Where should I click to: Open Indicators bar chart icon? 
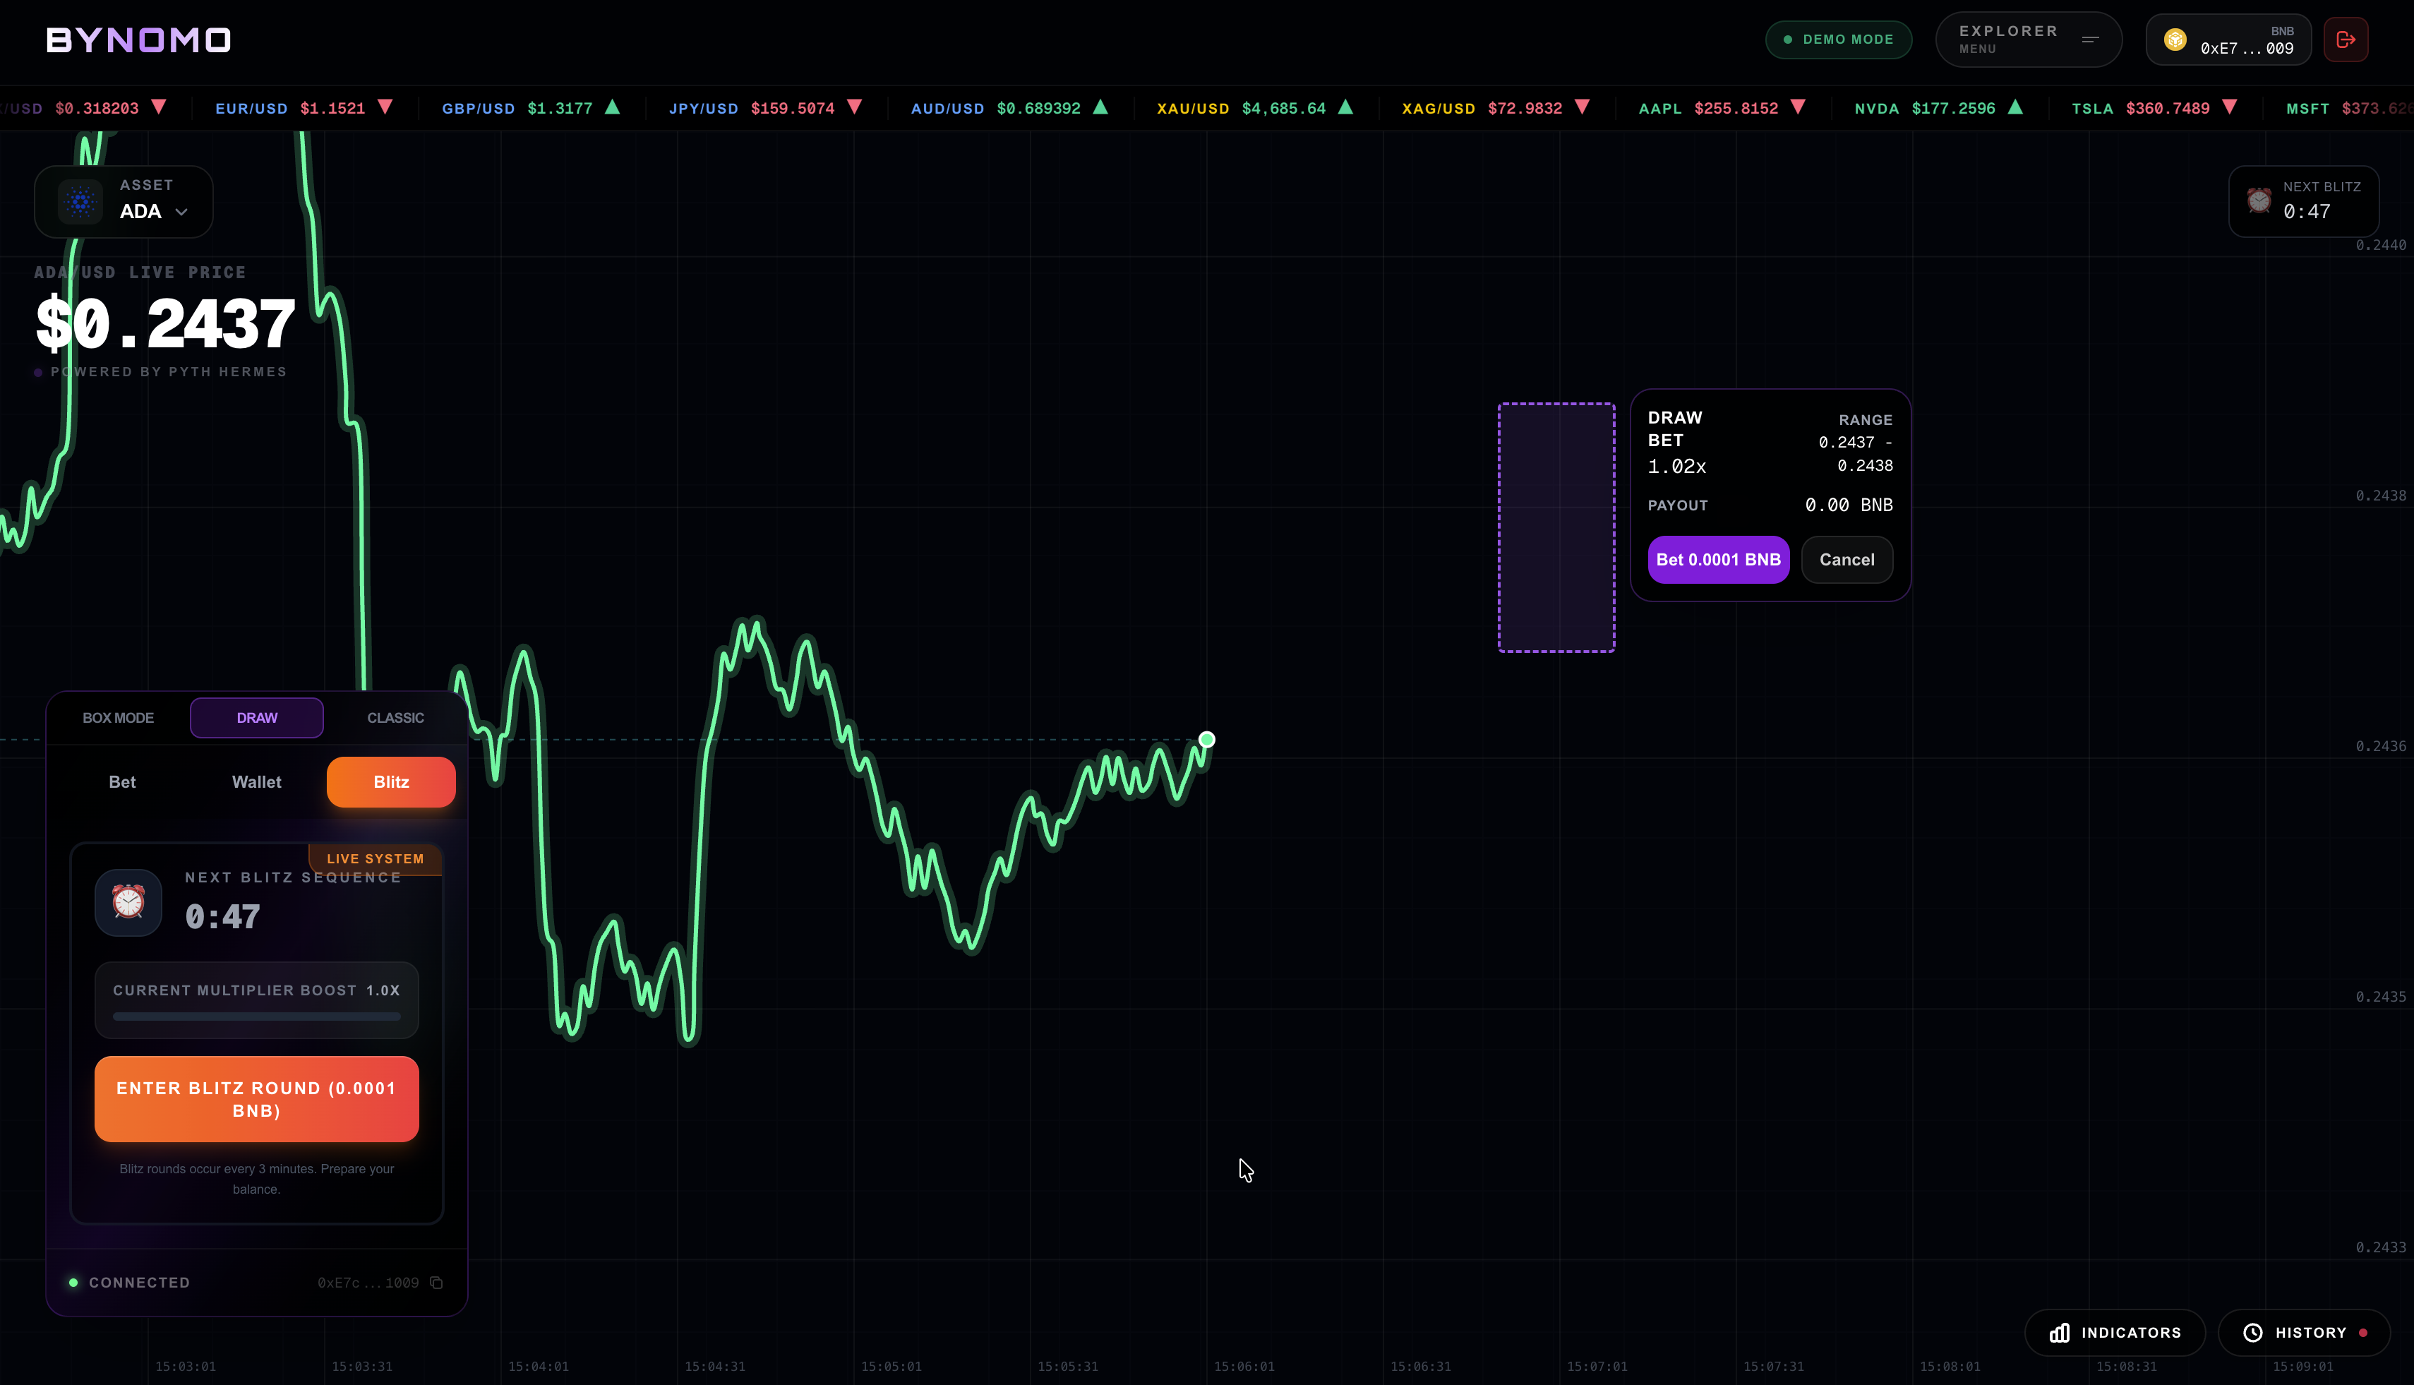point(2059,1333)
